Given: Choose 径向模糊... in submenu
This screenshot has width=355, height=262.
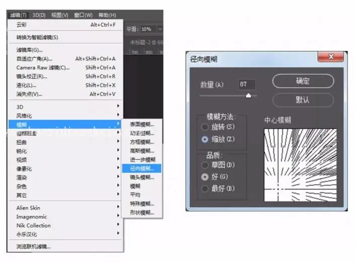Looking at the screenshot, I should (x=141, y=168).
